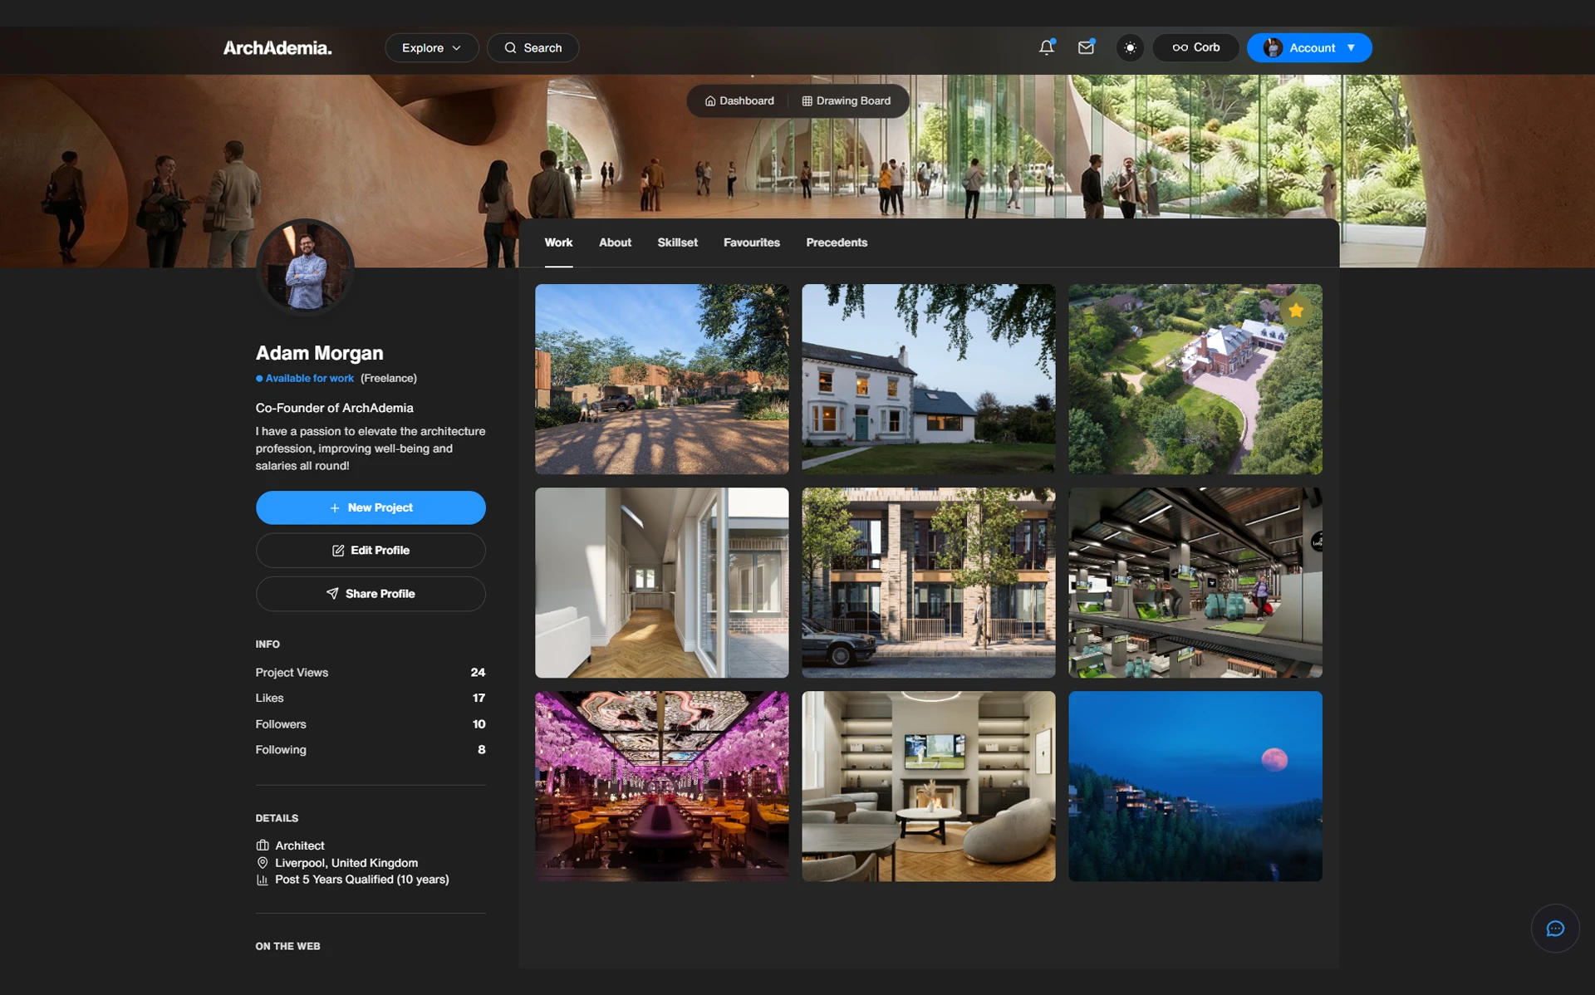Switch to the Skillset tab

[x=677, y=243]
